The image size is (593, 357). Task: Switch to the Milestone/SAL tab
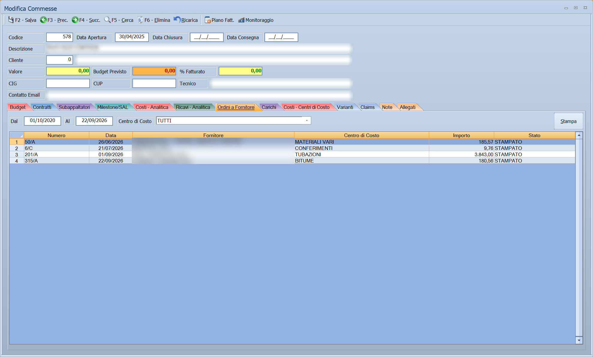[x=113, y=107]
